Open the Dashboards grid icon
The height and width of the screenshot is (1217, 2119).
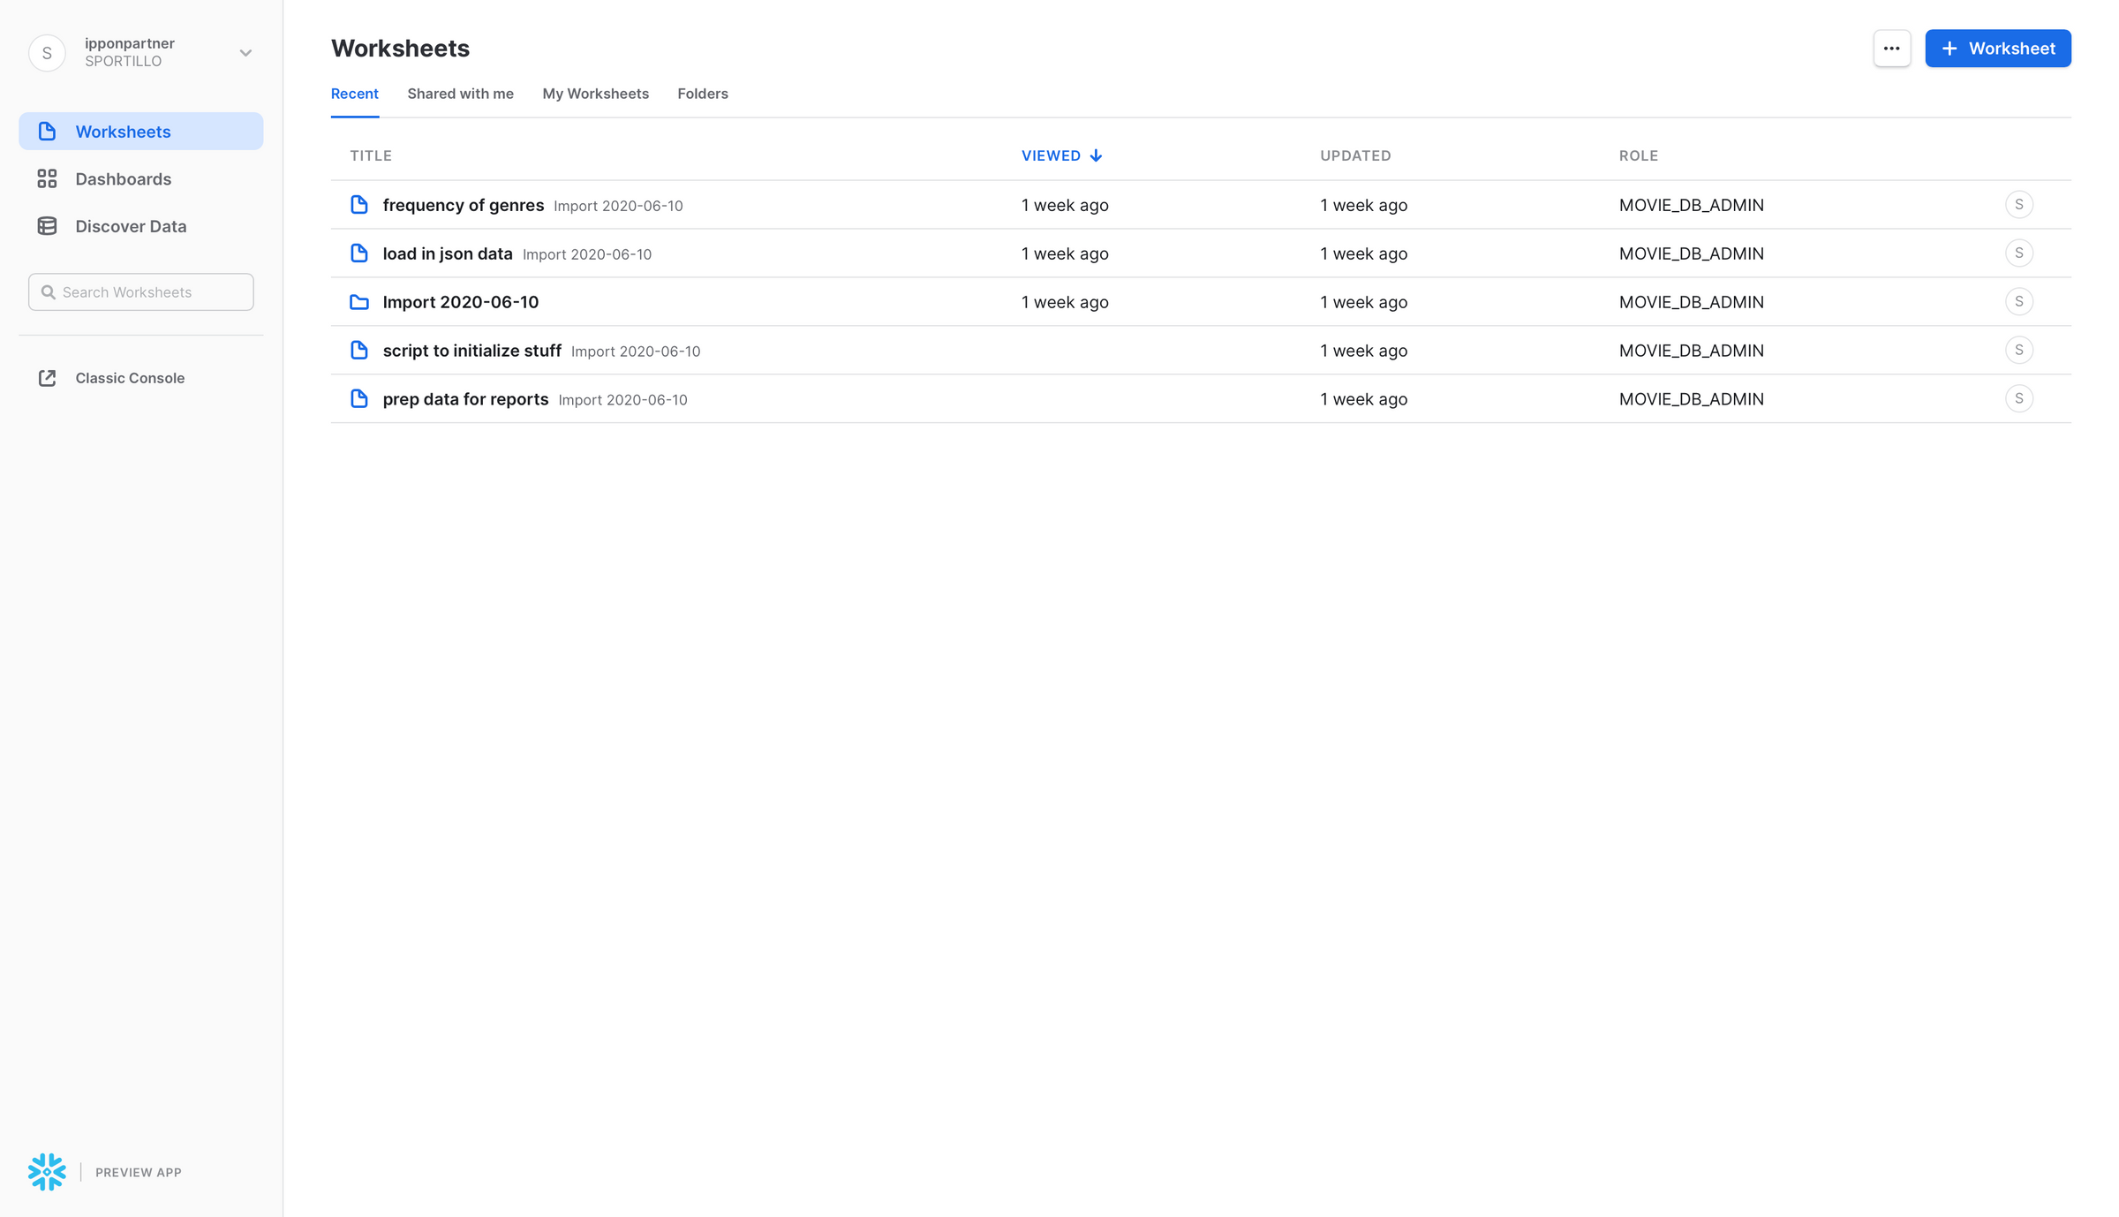[x=48, y=178]
